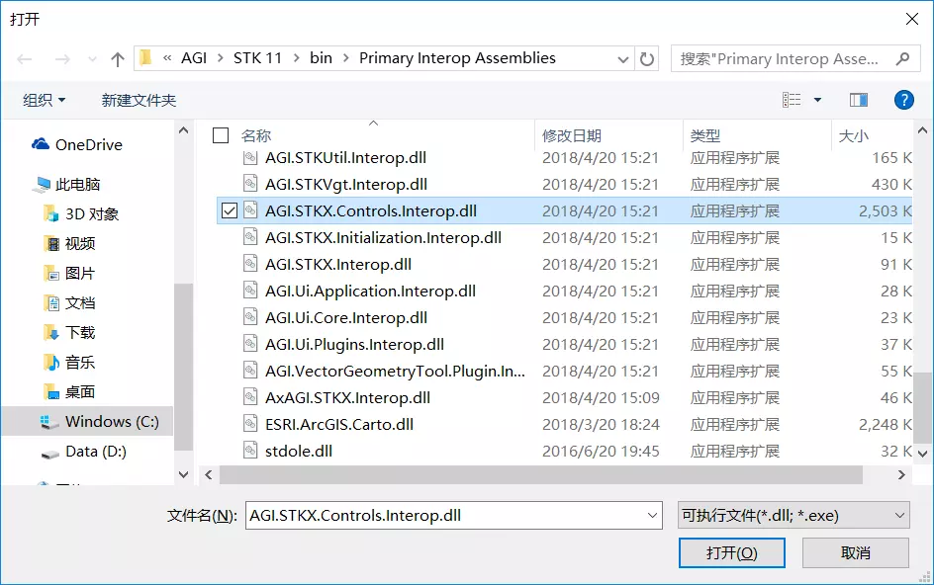Viewport: 934px width, 585px height.
Task: Open the 3D 对象 folder
Action: (x=81, y=213)
